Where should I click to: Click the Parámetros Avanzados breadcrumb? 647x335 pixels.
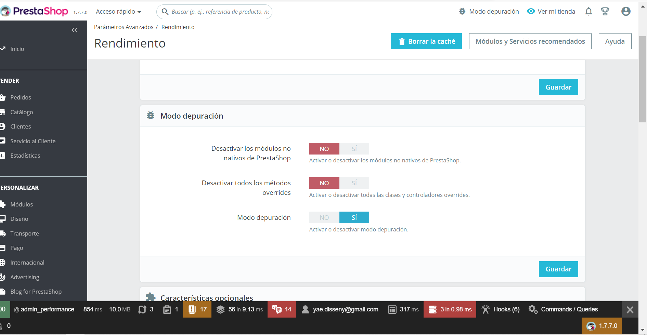(124, 27)
